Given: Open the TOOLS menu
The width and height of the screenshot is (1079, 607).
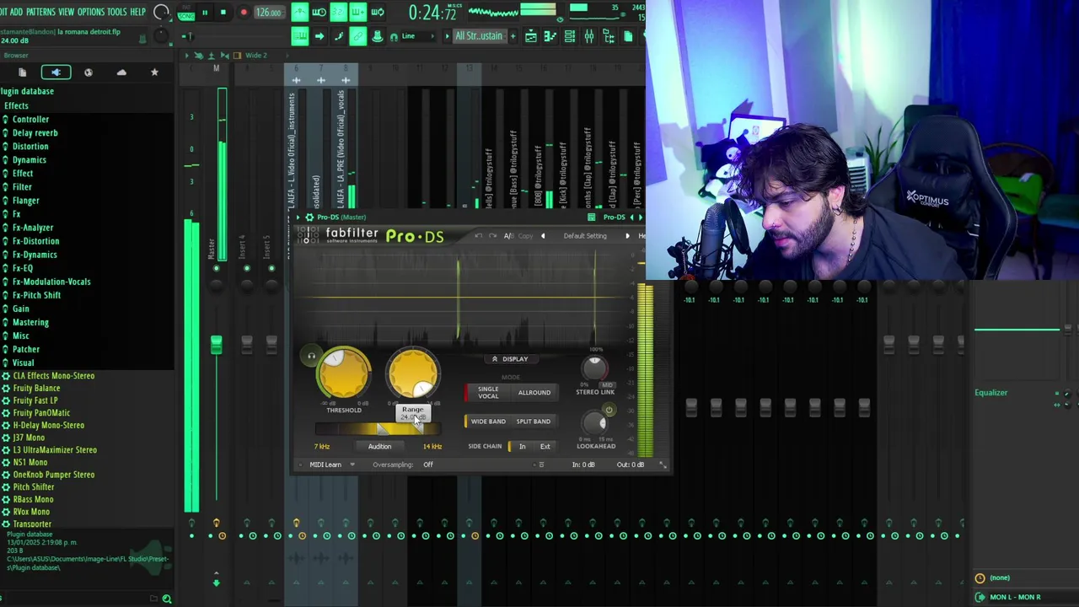Looking at the screenshot, I should click(x=117, y=12).
